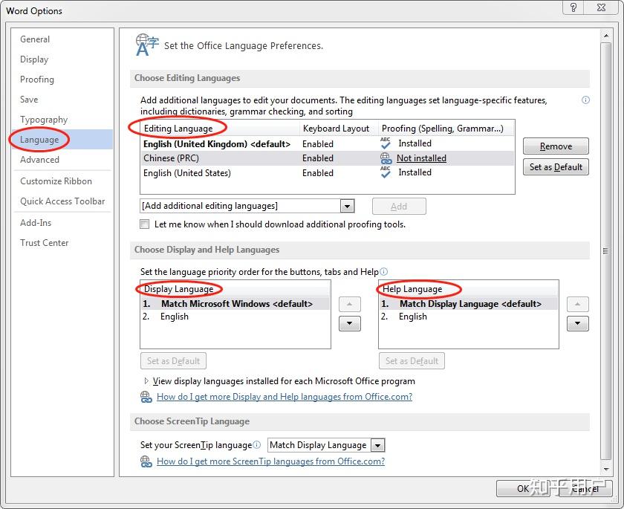The image size is (624, 509).
Task: Open the Advanced options
Action: pos(40,160)
